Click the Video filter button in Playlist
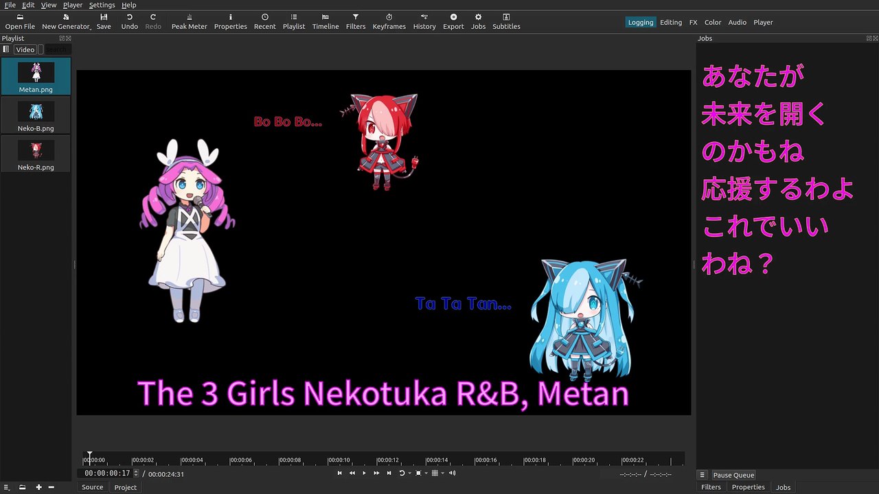Image resolution: width=879 pixels, height=494 pixels. 25,49
